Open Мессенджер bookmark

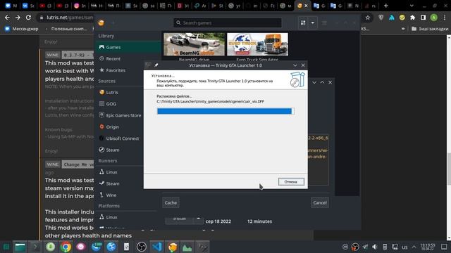point(22,29)
